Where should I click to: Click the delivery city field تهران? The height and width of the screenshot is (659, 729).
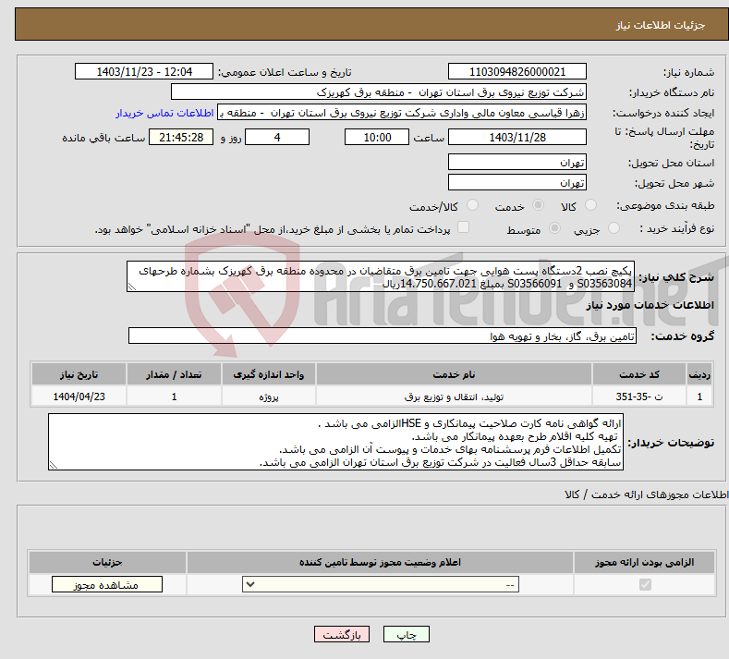point(517,182)
